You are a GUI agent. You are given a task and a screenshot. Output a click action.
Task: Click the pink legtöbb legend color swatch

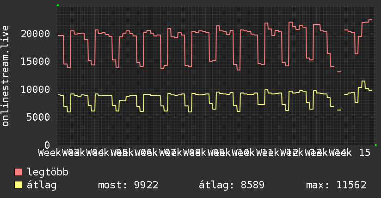(18, 172)
